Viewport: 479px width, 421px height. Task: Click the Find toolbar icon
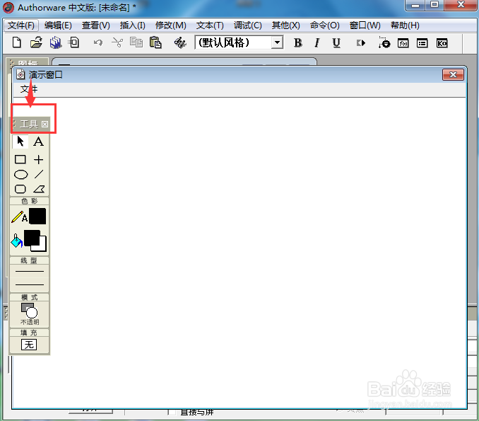180,42
